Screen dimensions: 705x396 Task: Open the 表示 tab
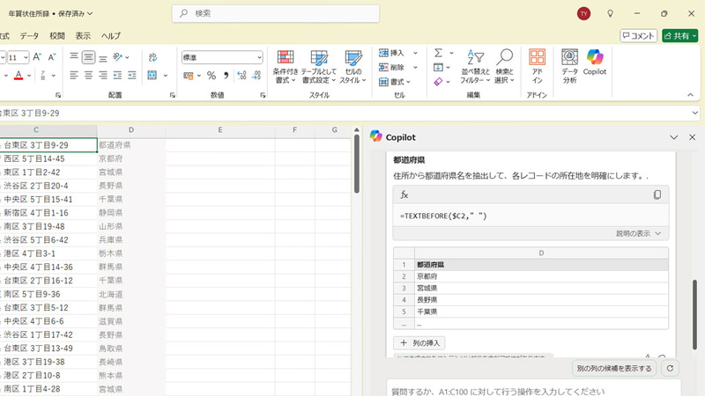(83, 36)
